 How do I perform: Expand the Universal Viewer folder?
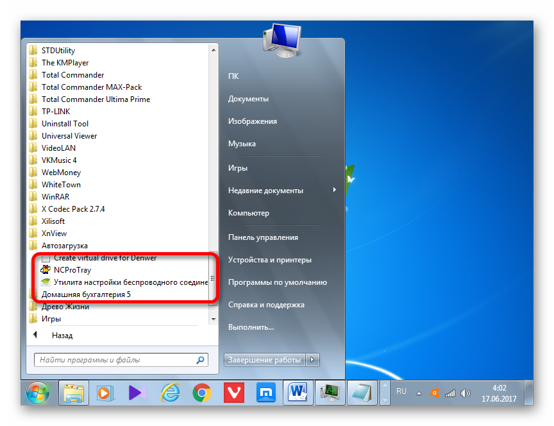[x=63, y=136]
